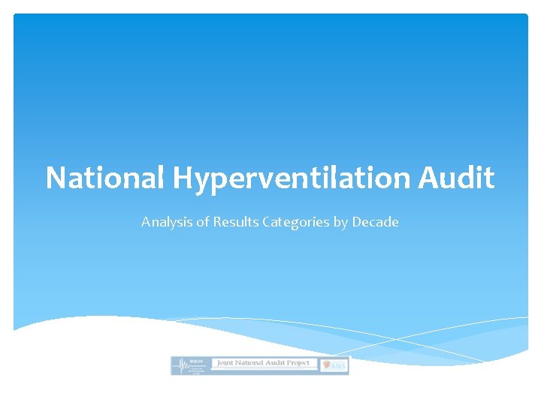Click the subtitle 'Analysis of Results Categories by Decade'
The height and width of the screenshot is (405, 541).
point(270,222)
